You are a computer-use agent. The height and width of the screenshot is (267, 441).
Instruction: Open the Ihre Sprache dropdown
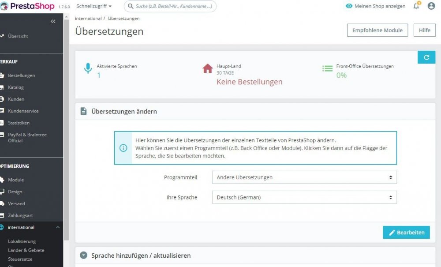[304, 197]
